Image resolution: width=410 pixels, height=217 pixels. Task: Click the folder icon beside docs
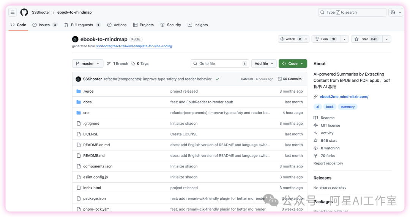click(79, 102)
